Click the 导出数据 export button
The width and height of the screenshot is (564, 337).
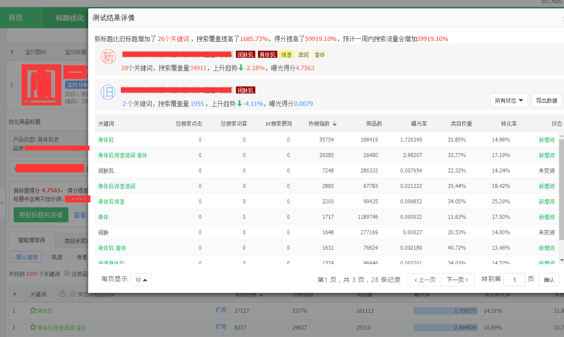click(x=546, y=101)
